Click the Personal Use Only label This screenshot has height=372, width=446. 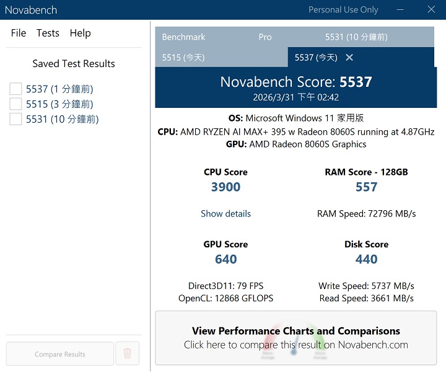pos(343,10)
